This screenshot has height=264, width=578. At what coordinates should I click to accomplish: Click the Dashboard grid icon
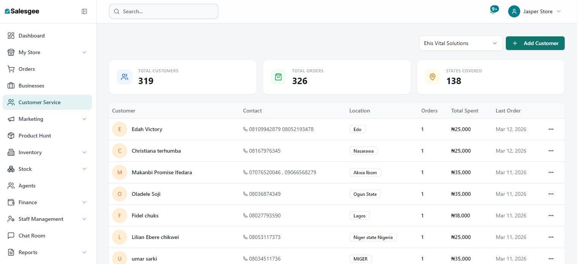coord(11,36)
